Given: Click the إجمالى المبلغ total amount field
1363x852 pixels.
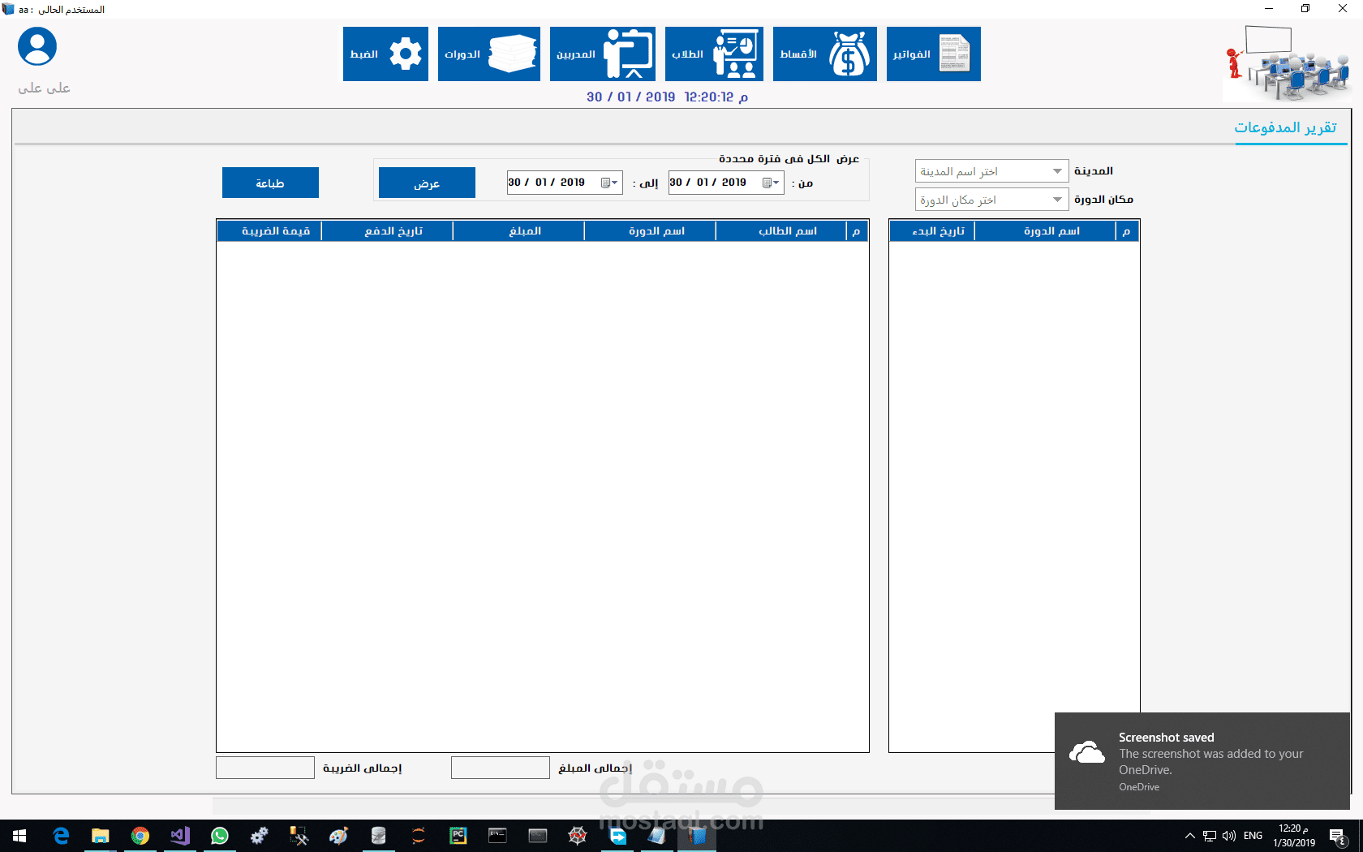Looking at the screenshot, I should 501,768.
